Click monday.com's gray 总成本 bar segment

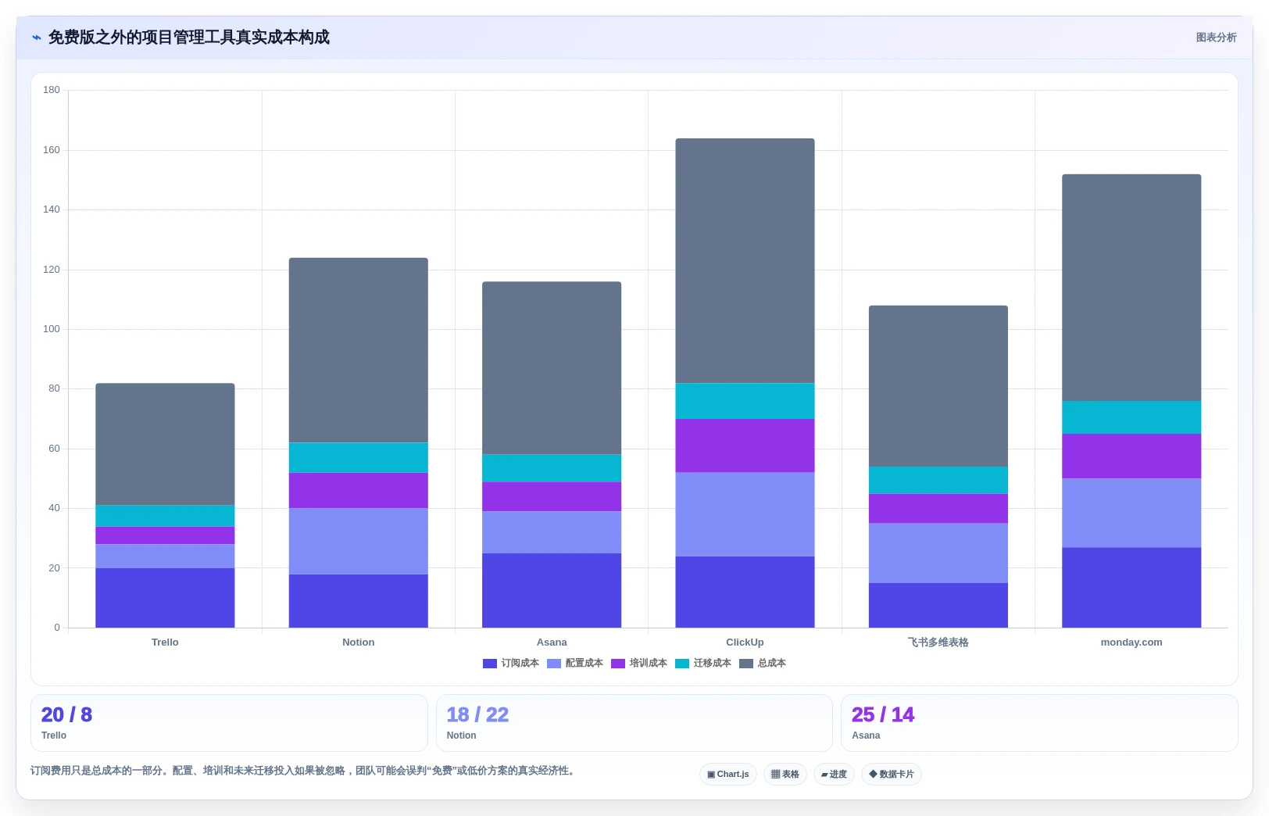[1131, 288]
